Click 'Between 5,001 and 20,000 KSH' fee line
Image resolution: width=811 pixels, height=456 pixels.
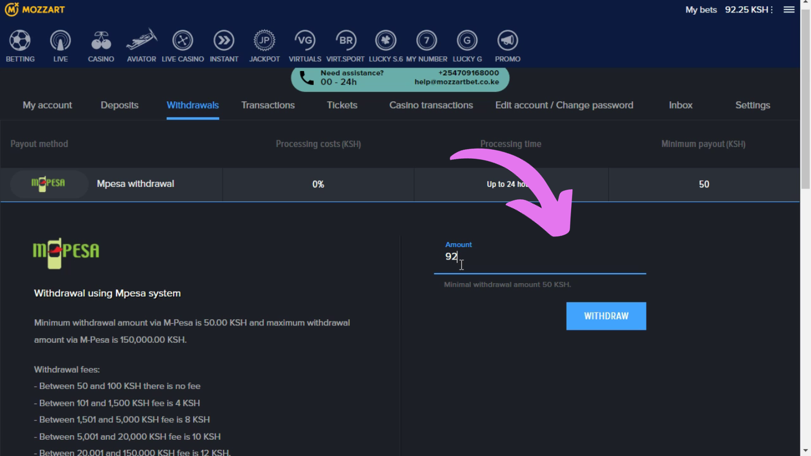[127, 436]
